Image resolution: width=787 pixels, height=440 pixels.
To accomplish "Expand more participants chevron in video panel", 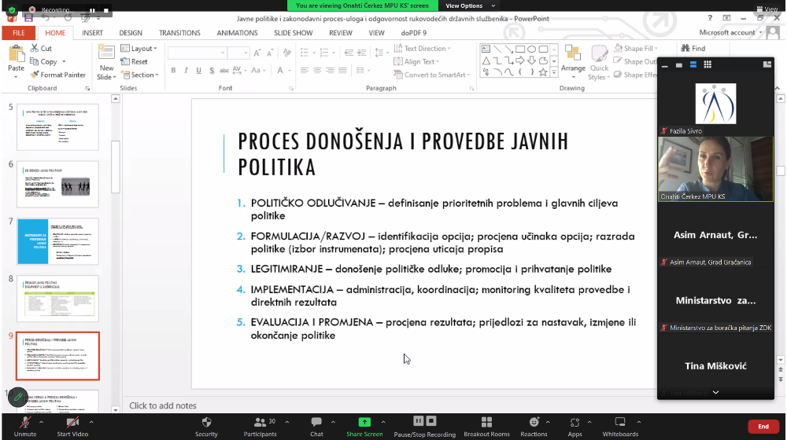I will [715, 392].
